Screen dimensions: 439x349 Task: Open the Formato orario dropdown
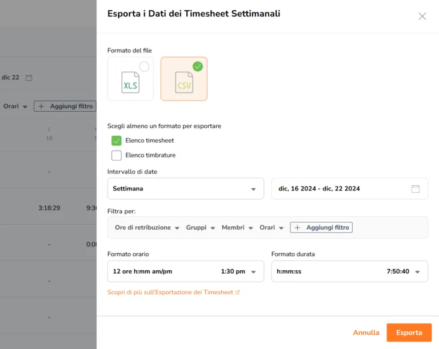[x=186, y=271]
